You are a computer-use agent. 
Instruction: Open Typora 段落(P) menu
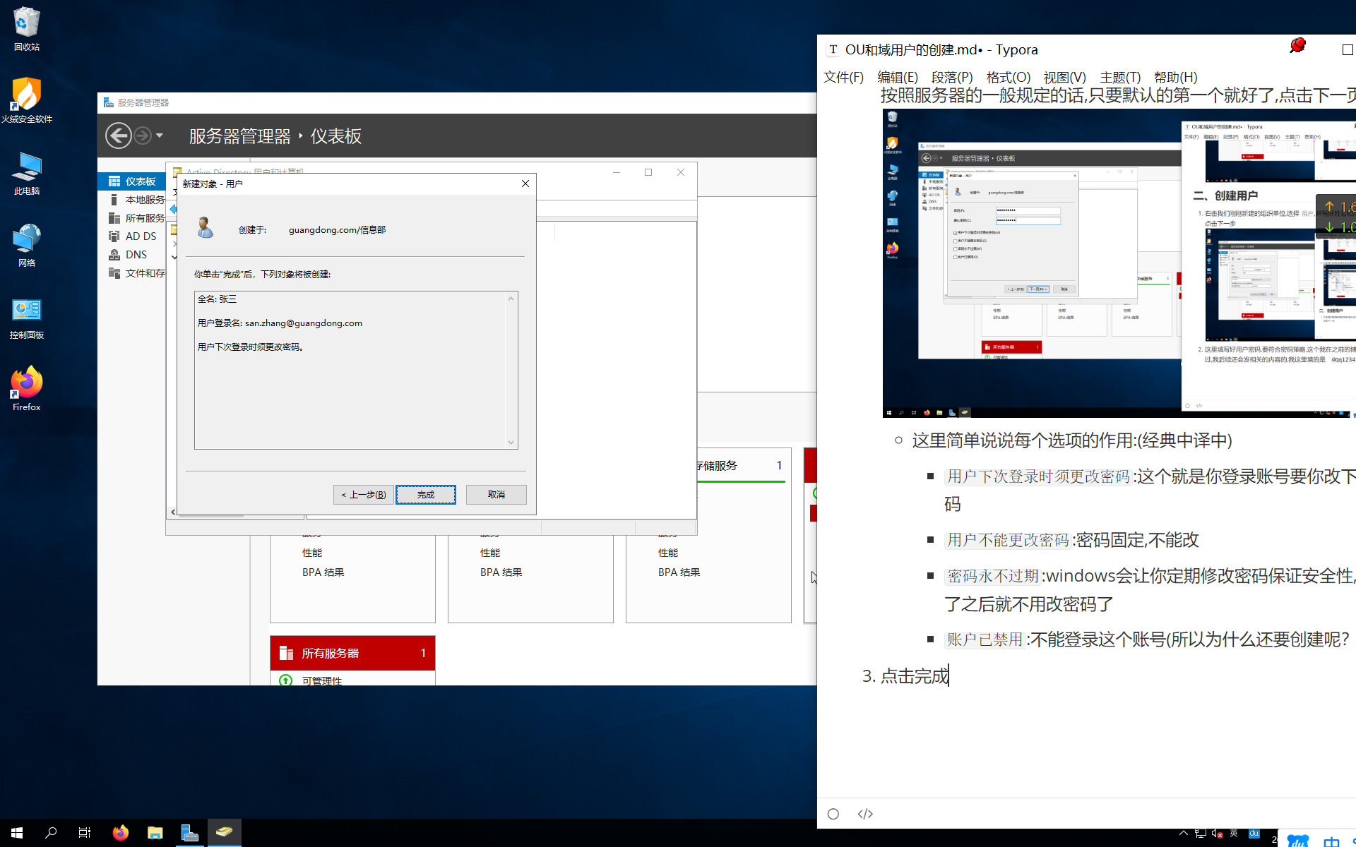click(952, 77)
